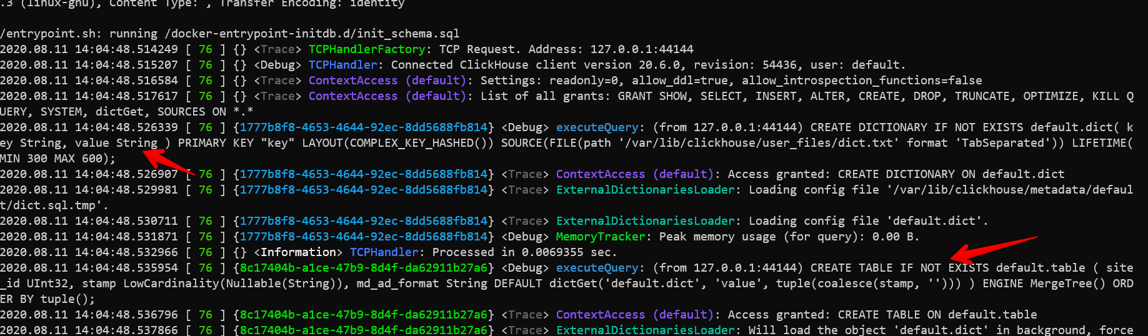Screen dimensions: 1148x336
Task: Click the green 'MemoryTracker' logger name
Action: [601, 237]
